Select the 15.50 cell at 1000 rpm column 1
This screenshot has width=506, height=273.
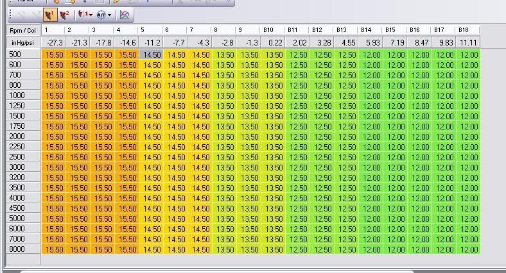pos(54,95)
